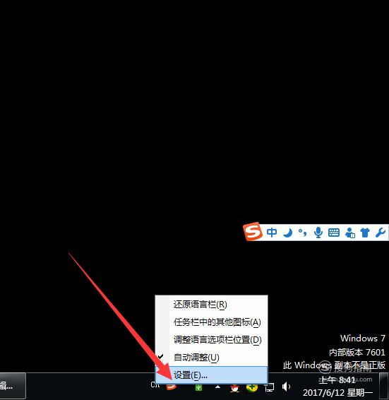Select 还原语言栏(R) from context menu

point(211,305)
